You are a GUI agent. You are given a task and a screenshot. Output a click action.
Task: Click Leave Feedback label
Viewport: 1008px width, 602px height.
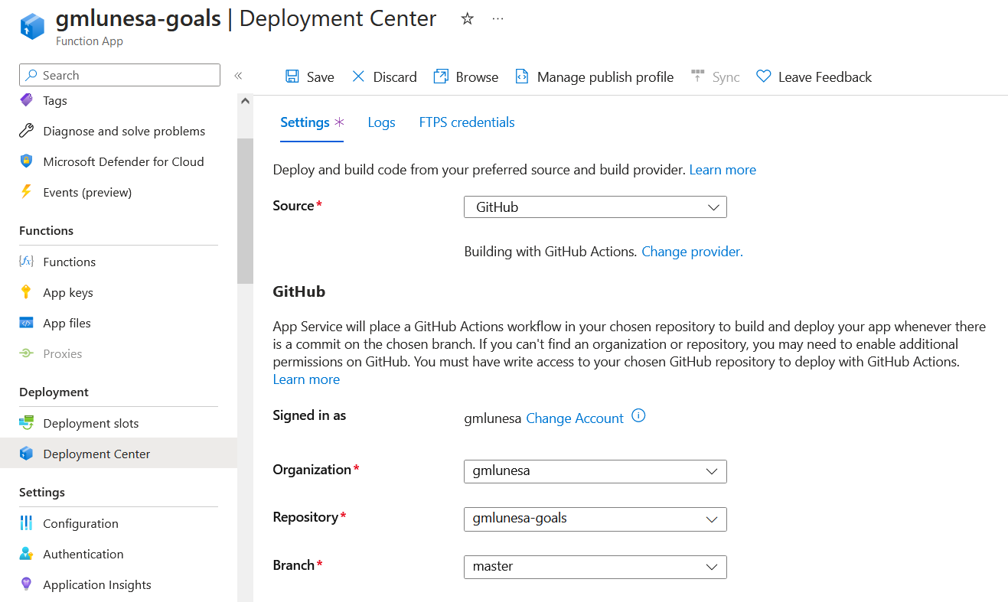[x=825, y=77]
